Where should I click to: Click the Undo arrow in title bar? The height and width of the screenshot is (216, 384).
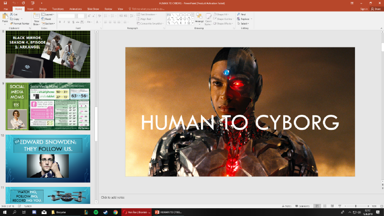(x=14, y=3)
